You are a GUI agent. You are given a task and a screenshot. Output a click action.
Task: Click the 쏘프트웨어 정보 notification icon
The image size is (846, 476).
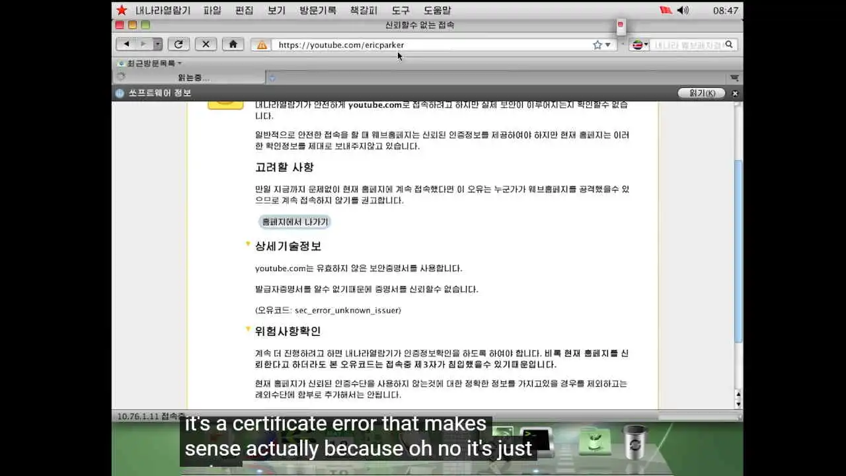click(x=120, y=93)
